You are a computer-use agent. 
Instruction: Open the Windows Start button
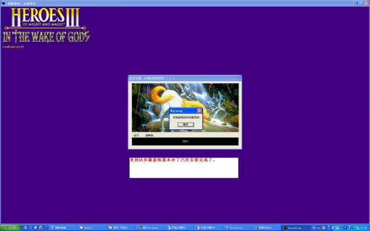click(x=11, y=228)
